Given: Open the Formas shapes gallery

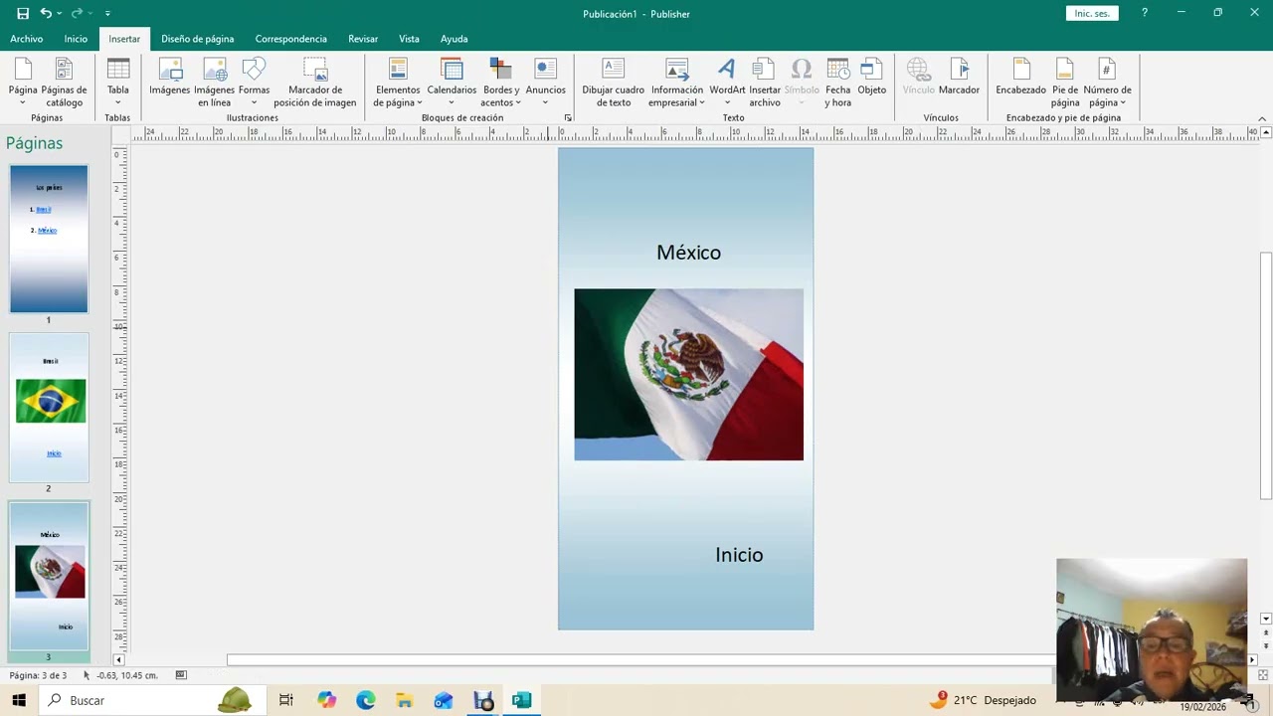Looking at the screenshot, I should [x=255, y=82].
